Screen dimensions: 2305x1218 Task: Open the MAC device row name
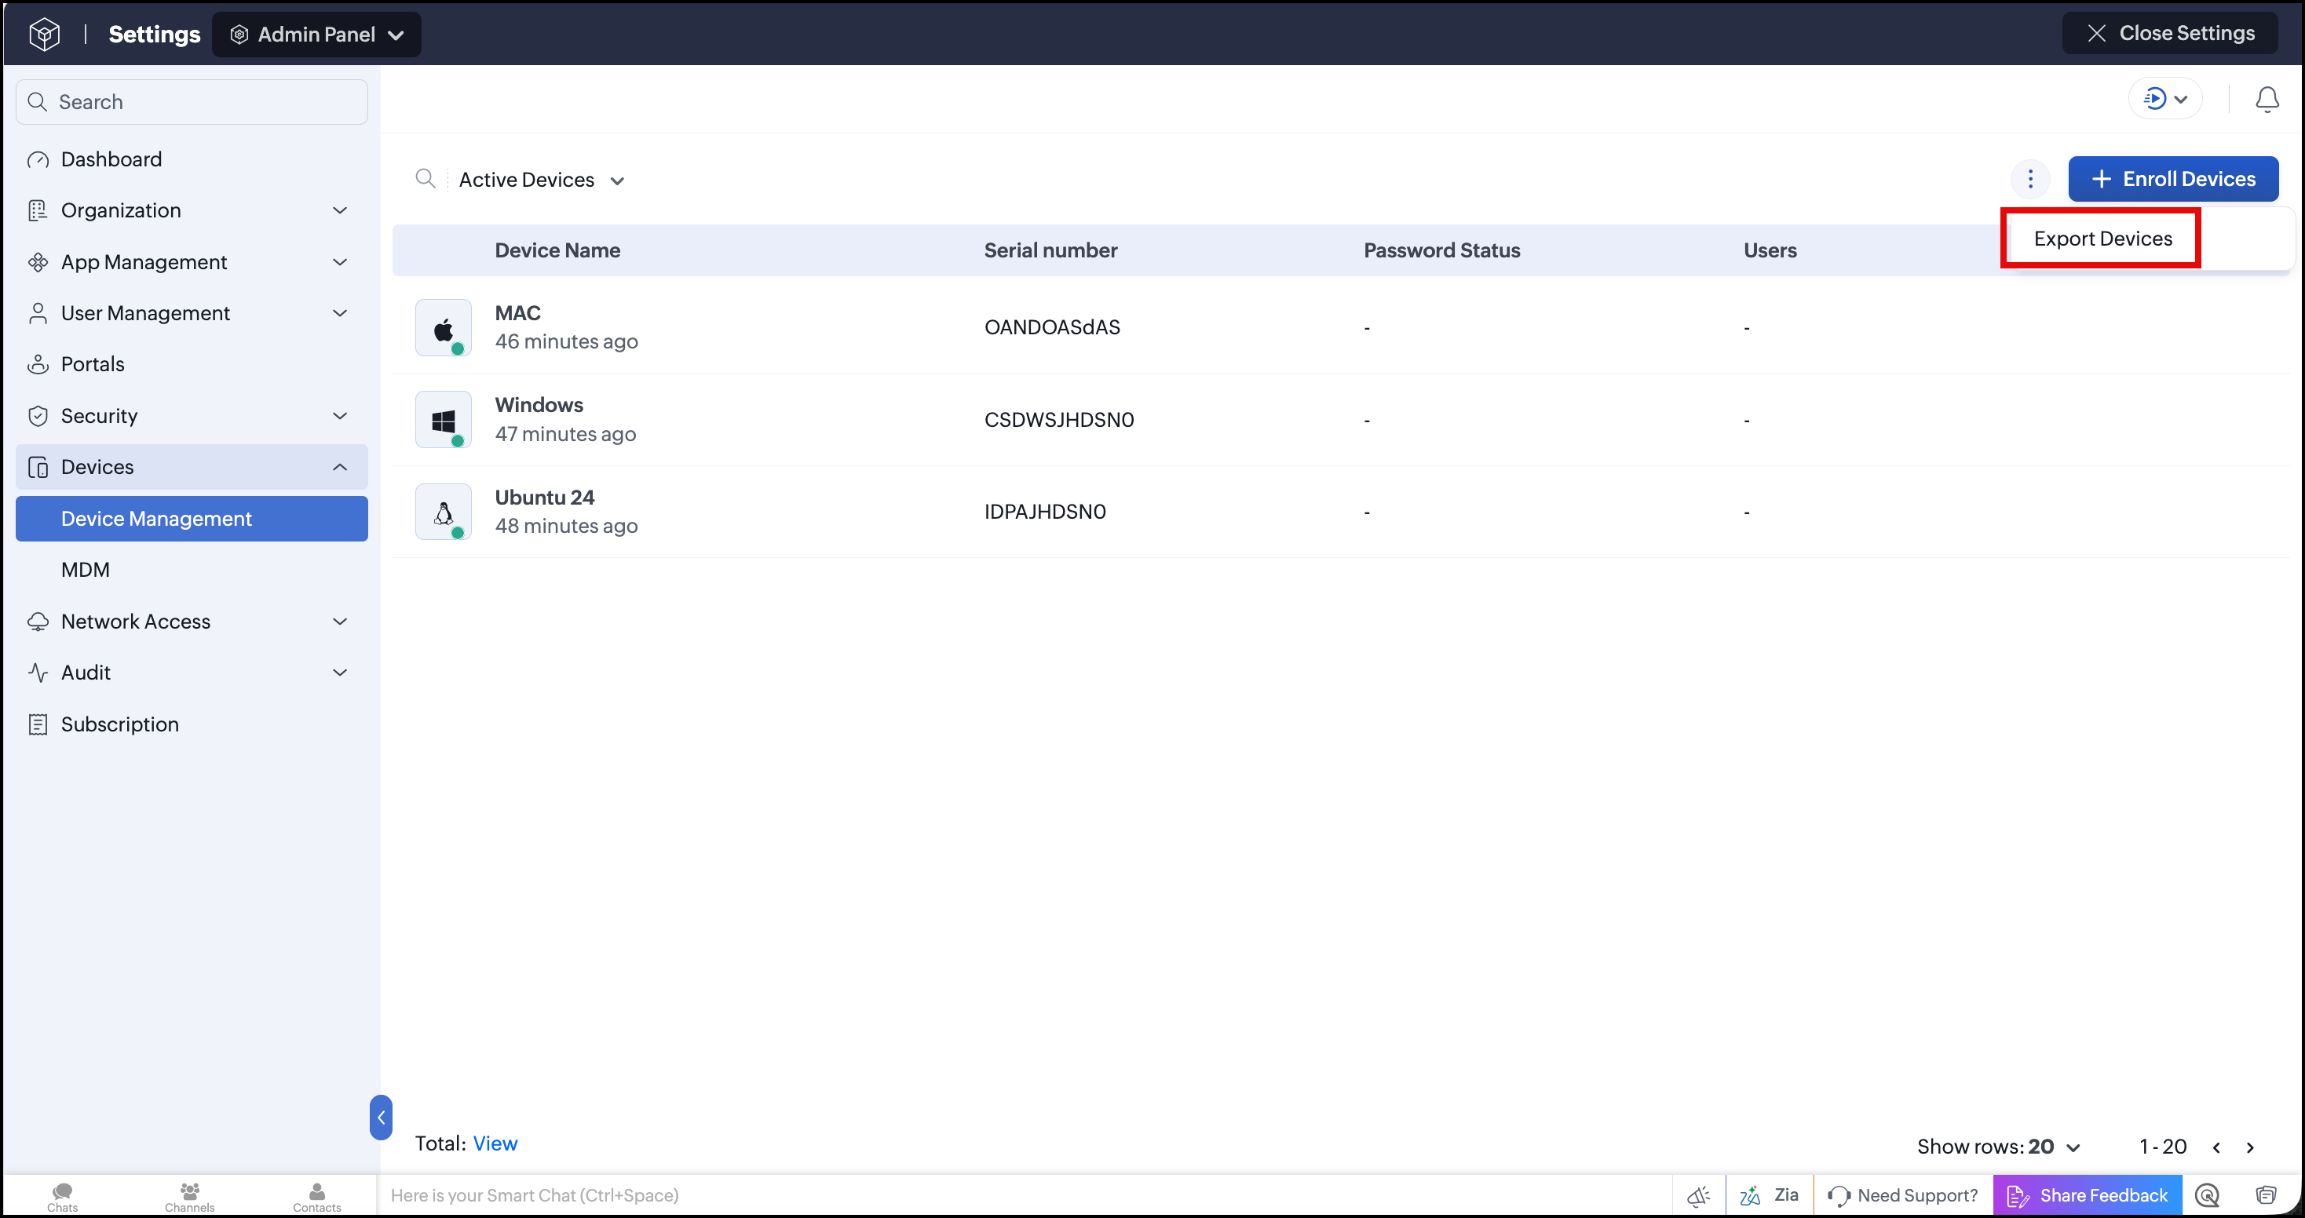(517, 313)
